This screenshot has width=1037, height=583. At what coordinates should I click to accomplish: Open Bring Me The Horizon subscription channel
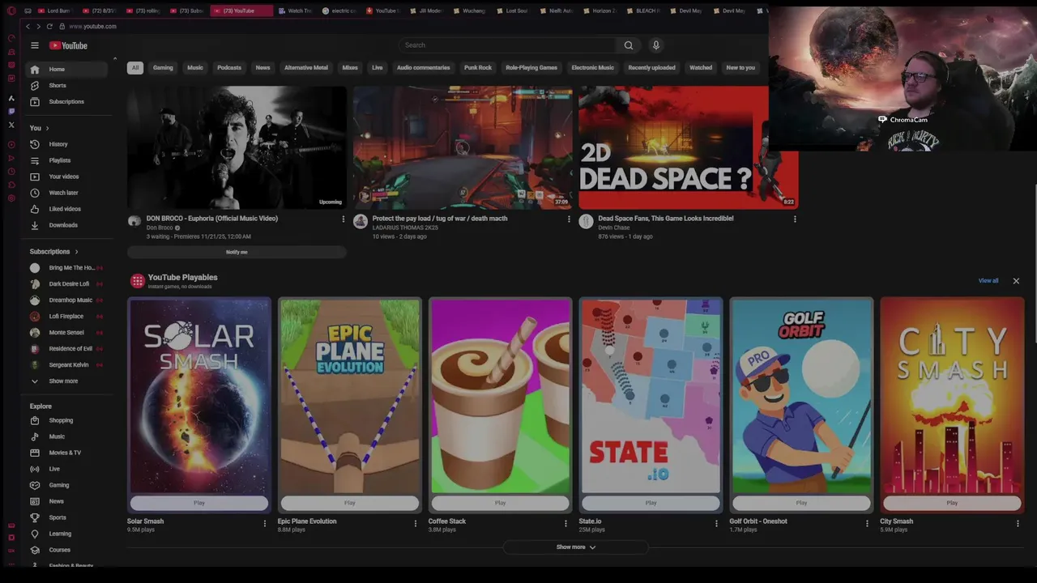[66, 268]
